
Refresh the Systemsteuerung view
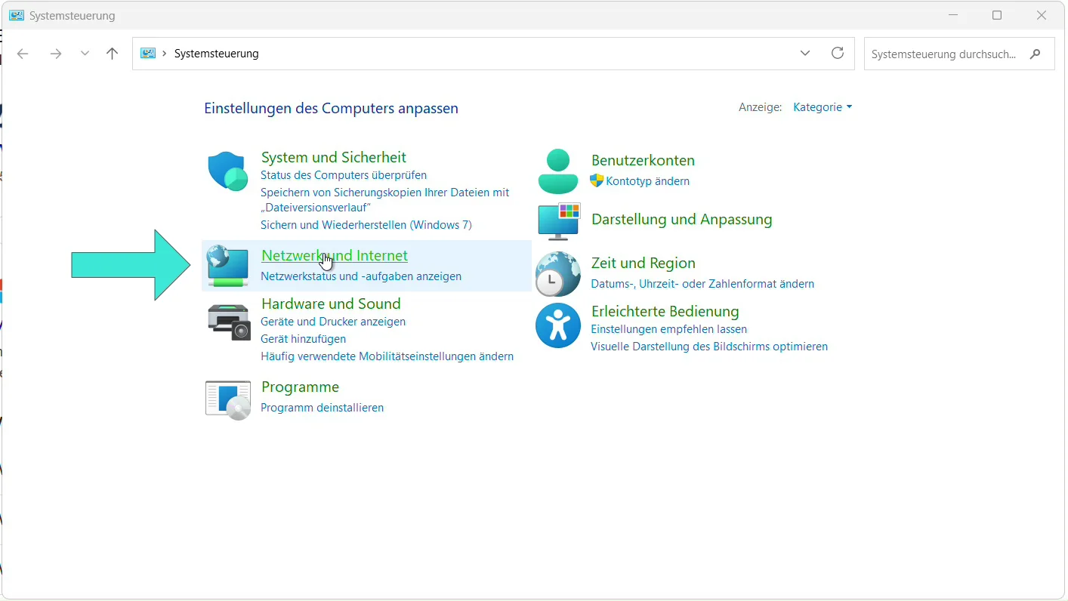(x=838, y=53)
